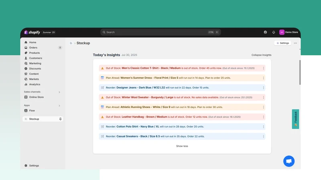Click calendar icon on Athletic Running Shoes row
The width and height of the screenshot is (321, 180).
[102, 107]
